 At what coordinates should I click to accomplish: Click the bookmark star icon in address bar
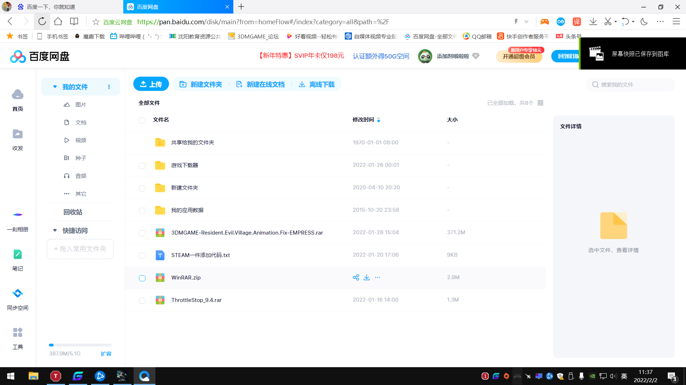tap(96, 22)
